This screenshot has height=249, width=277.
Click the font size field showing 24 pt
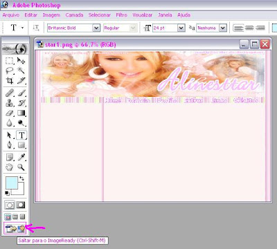point(166,28)
